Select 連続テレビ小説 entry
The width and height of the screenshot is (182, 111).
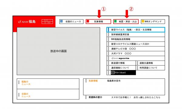136,49
